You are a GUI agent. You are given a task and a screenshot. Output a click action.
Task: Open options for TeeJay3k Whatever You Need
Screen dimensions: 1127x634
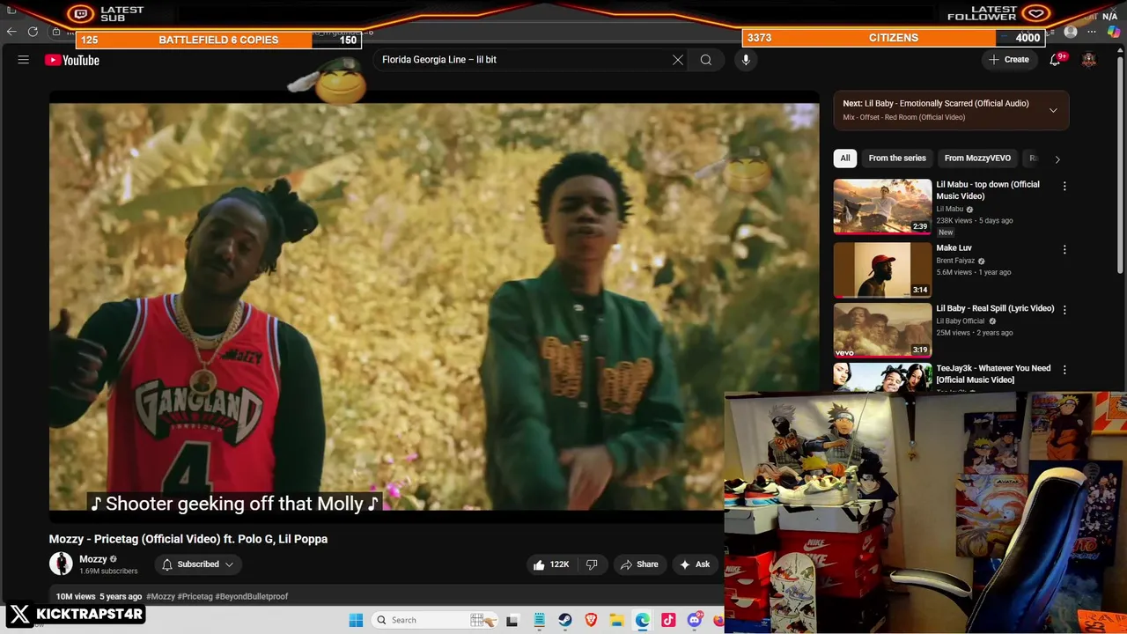(x=1064, y=370)
